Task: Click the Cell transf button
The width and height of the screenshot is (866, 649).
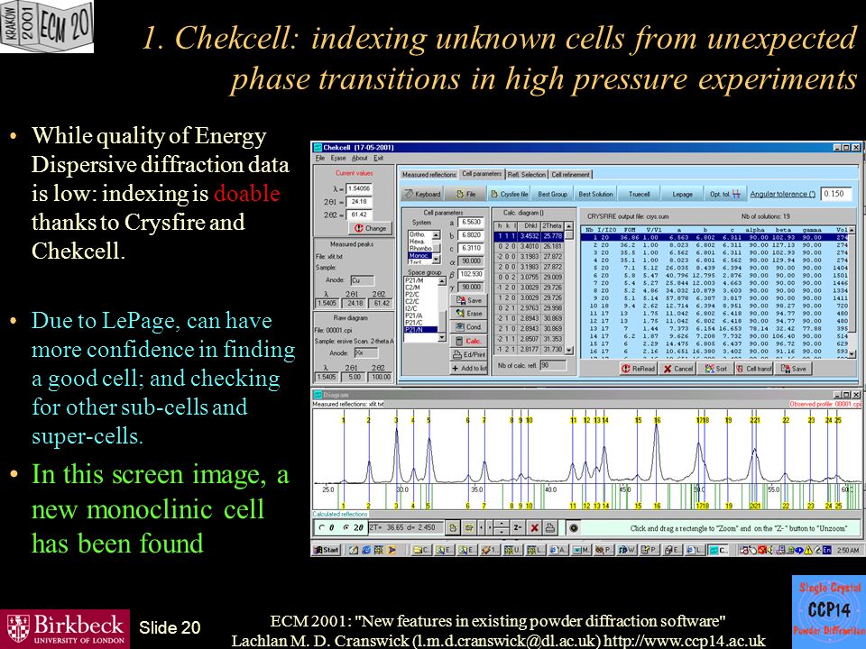Action: click(754, 369)
